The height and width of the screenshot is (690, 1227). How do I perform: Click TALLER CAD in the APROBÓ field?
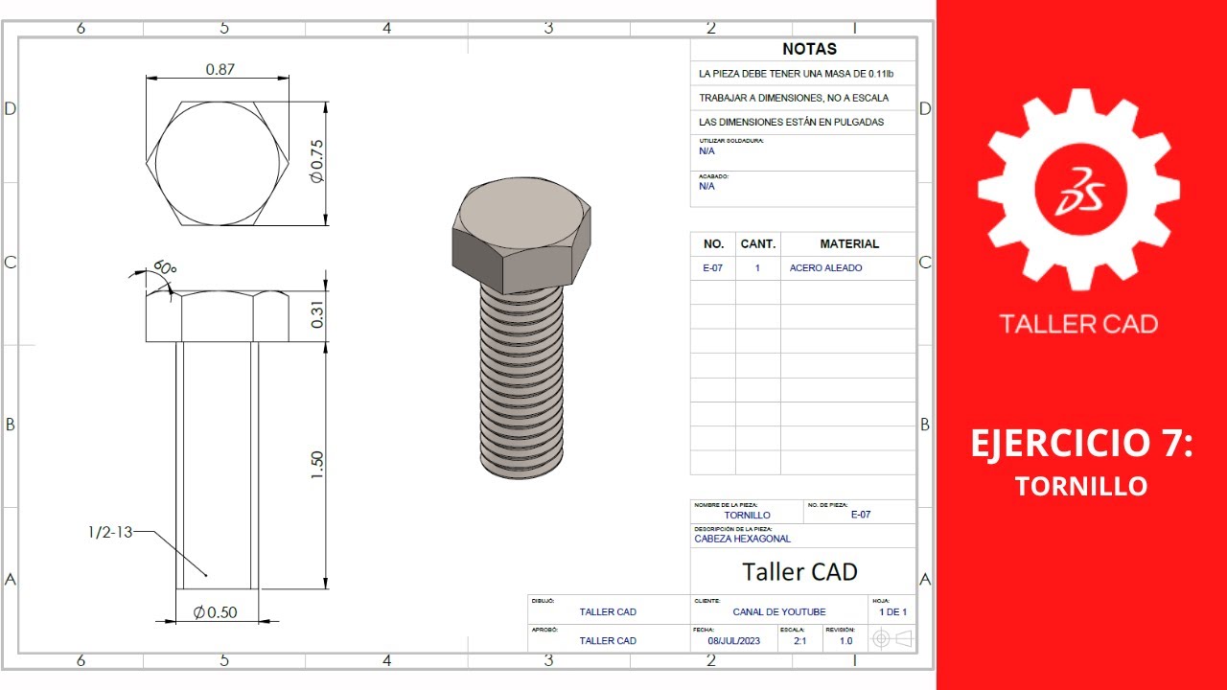608,641
